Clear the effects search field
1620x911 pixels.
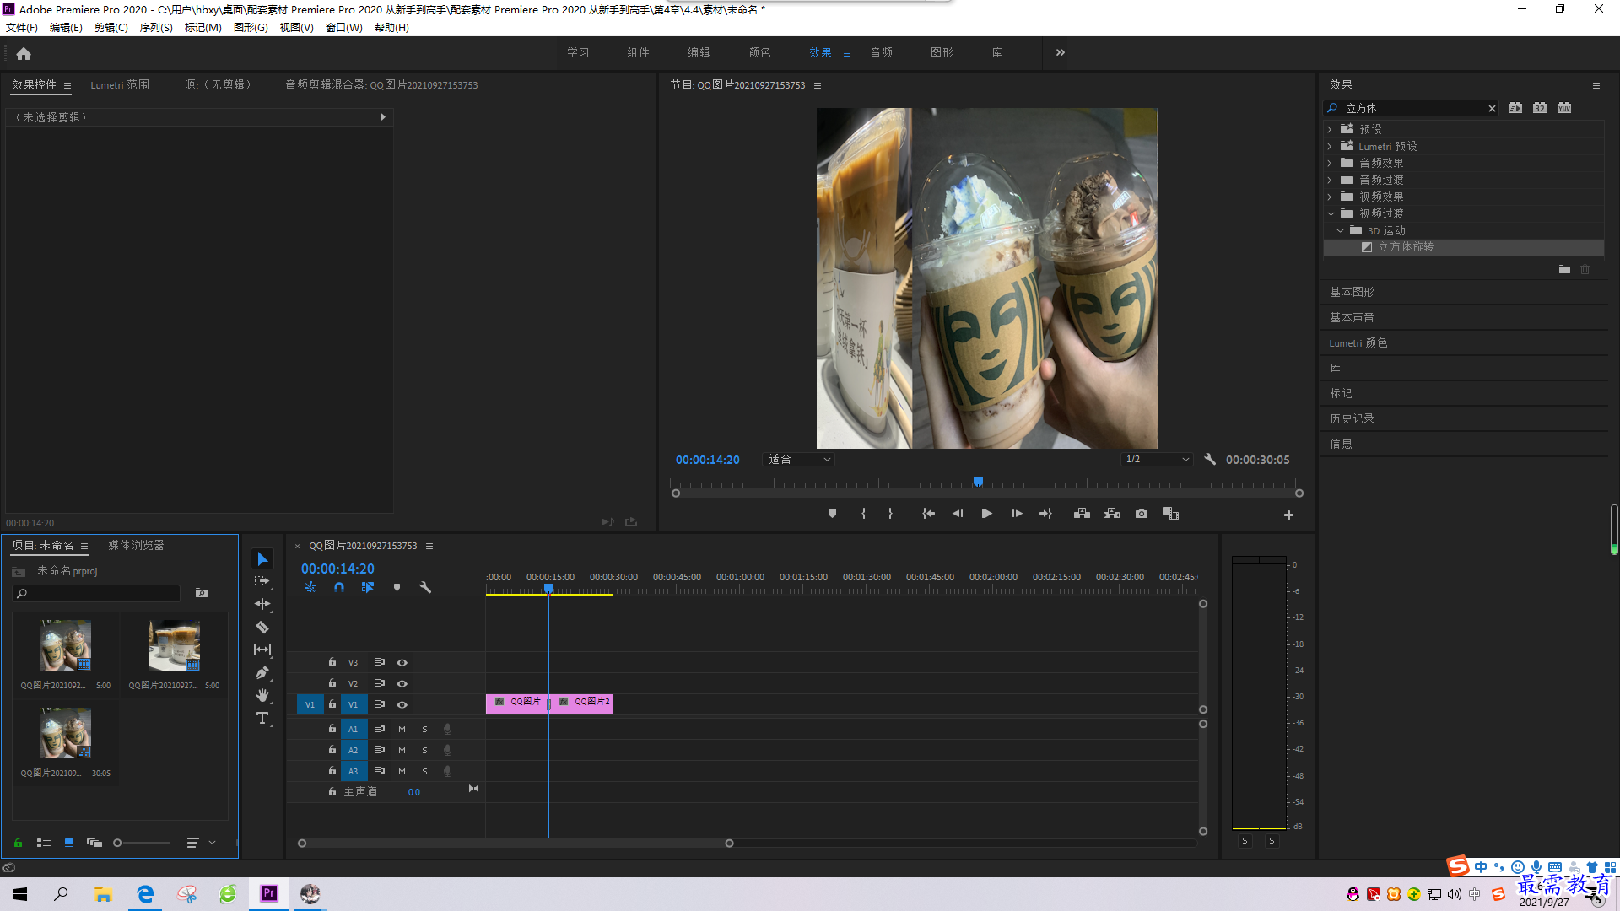click(x=1492, y=108)
